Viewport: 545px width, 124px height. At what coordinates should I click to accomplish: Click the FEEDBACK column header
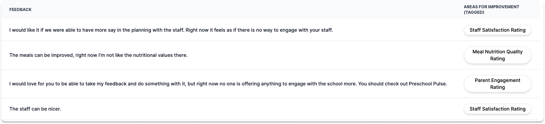(20, 10)
